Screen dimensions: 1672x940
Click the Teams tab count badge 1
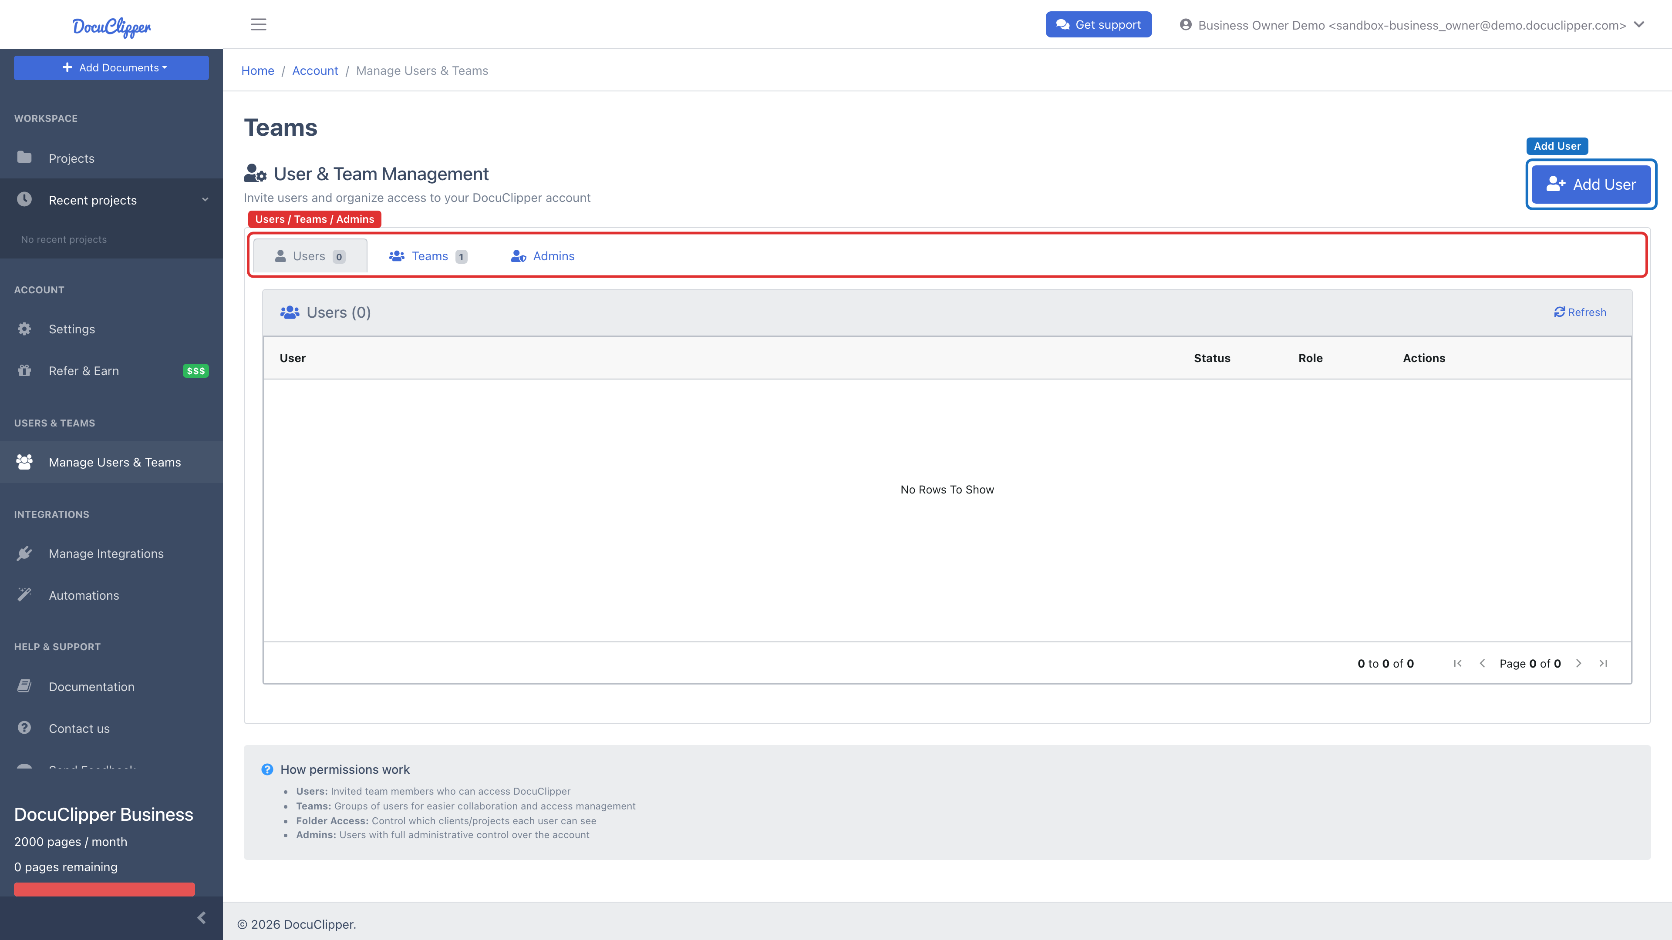tap(461, 256)
